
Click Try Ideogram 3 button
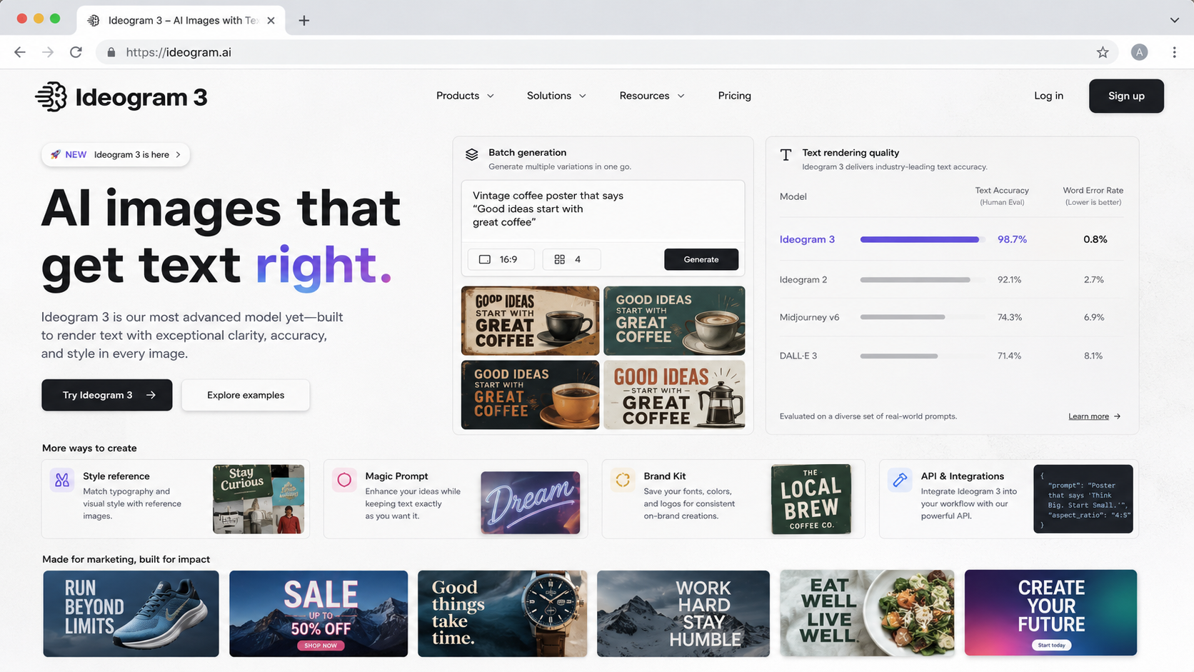click(106, 395)
